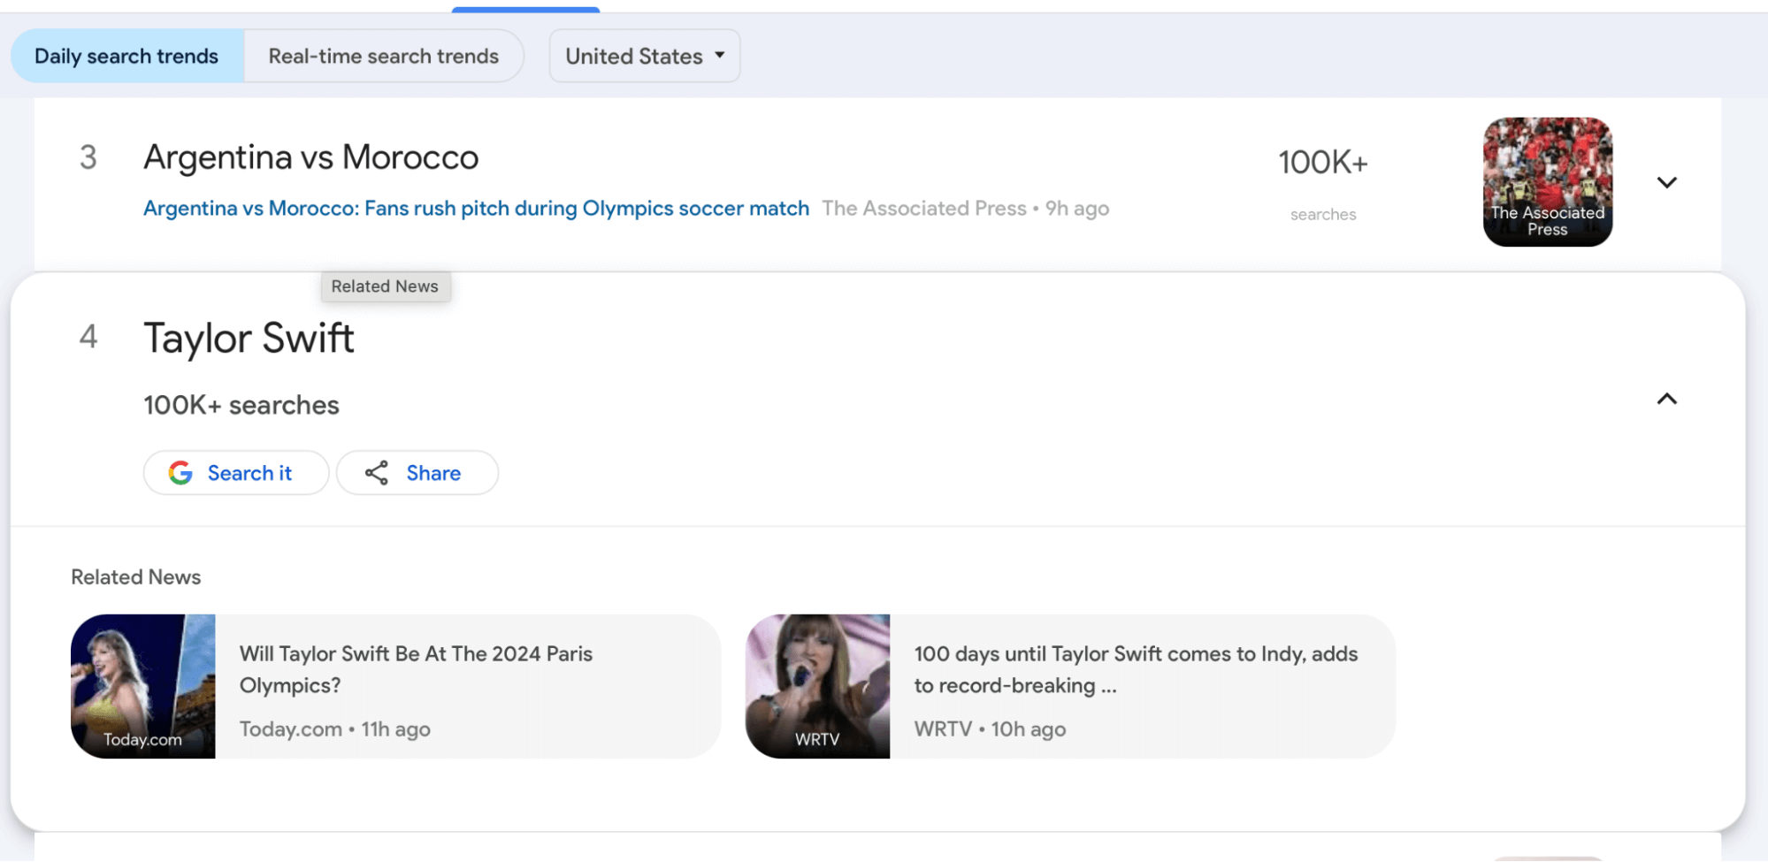Click the WRTV article thumbnail
Image resolution: width=1768 pixels, height=862 pixels.
[x=817, y=686]
